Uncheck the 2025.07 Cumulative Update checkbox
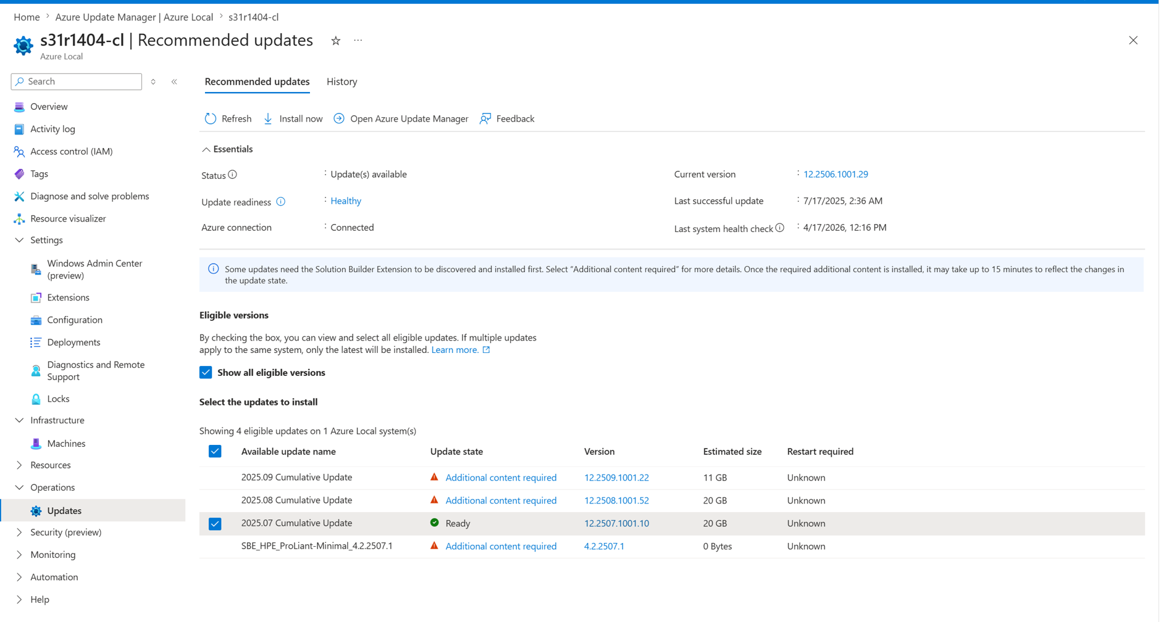The height and width of the screenshot is (622, 1164). click(215, 524)
